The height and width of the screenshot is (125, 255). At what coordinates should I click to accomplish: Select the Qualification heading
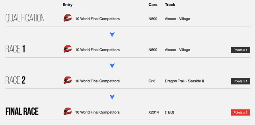coord(25,18)
